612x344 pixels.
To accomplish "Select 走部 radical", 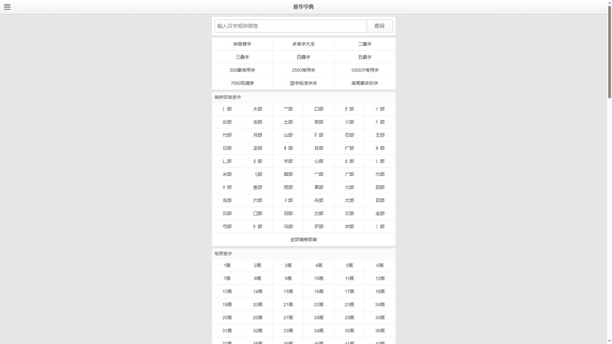I will 380,214.
